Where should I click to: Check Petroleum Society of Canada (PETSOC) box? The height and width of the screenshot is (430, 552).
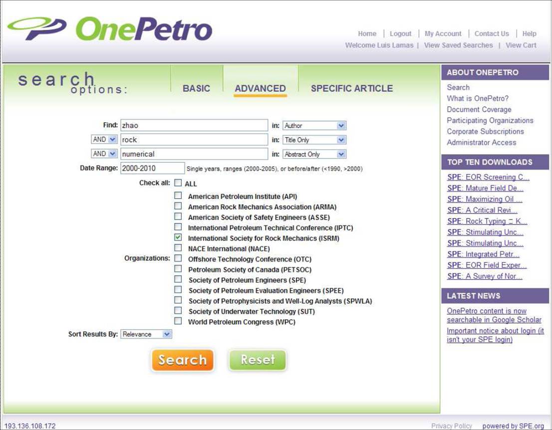tap(178, 269)
